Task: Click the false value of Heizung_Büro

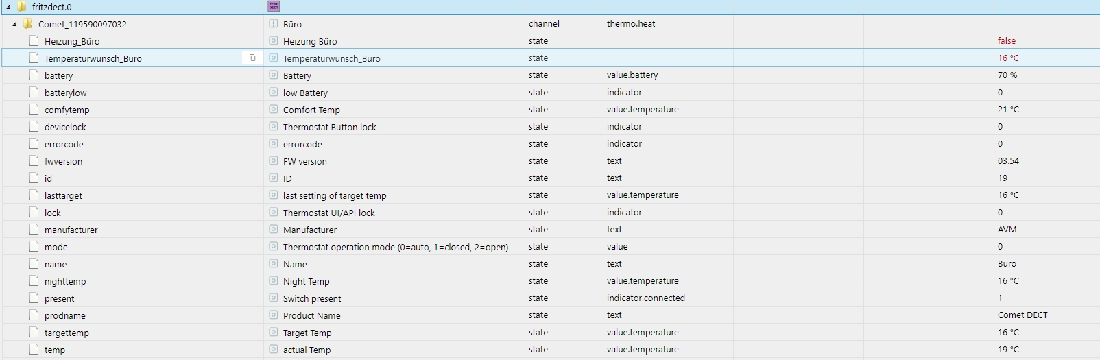Action: [x=1006, y=41]
